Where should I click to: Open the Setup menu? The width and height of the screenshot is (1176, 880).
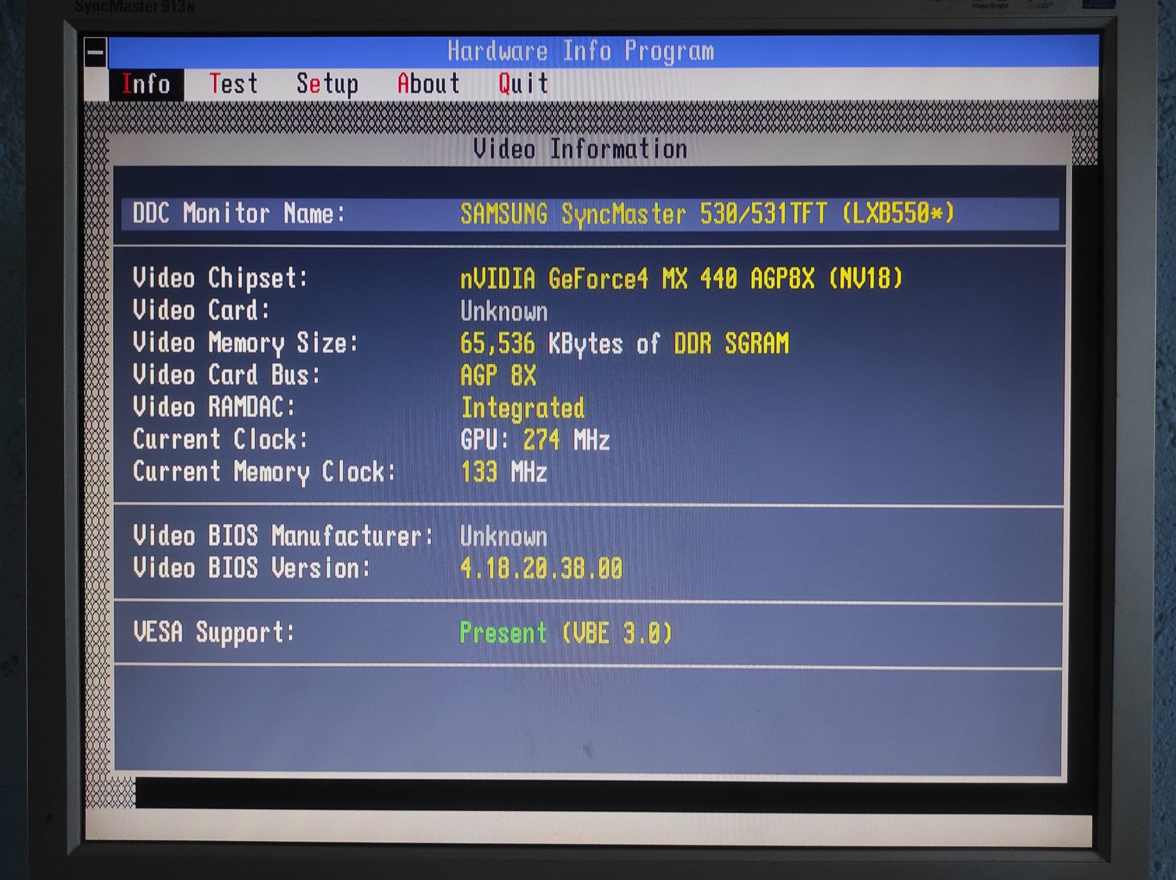[x=327, y=84]
